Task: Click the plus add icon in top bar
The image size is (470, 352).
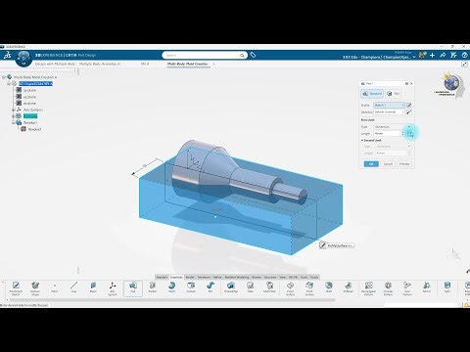Action: point(432,55)
